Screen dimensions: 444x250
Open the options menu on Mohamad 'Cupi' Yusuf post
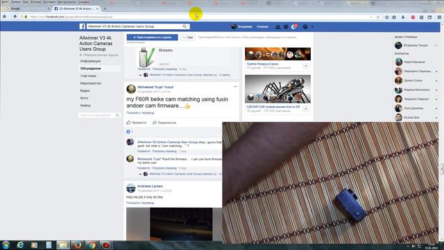click(x=235, y=87)
